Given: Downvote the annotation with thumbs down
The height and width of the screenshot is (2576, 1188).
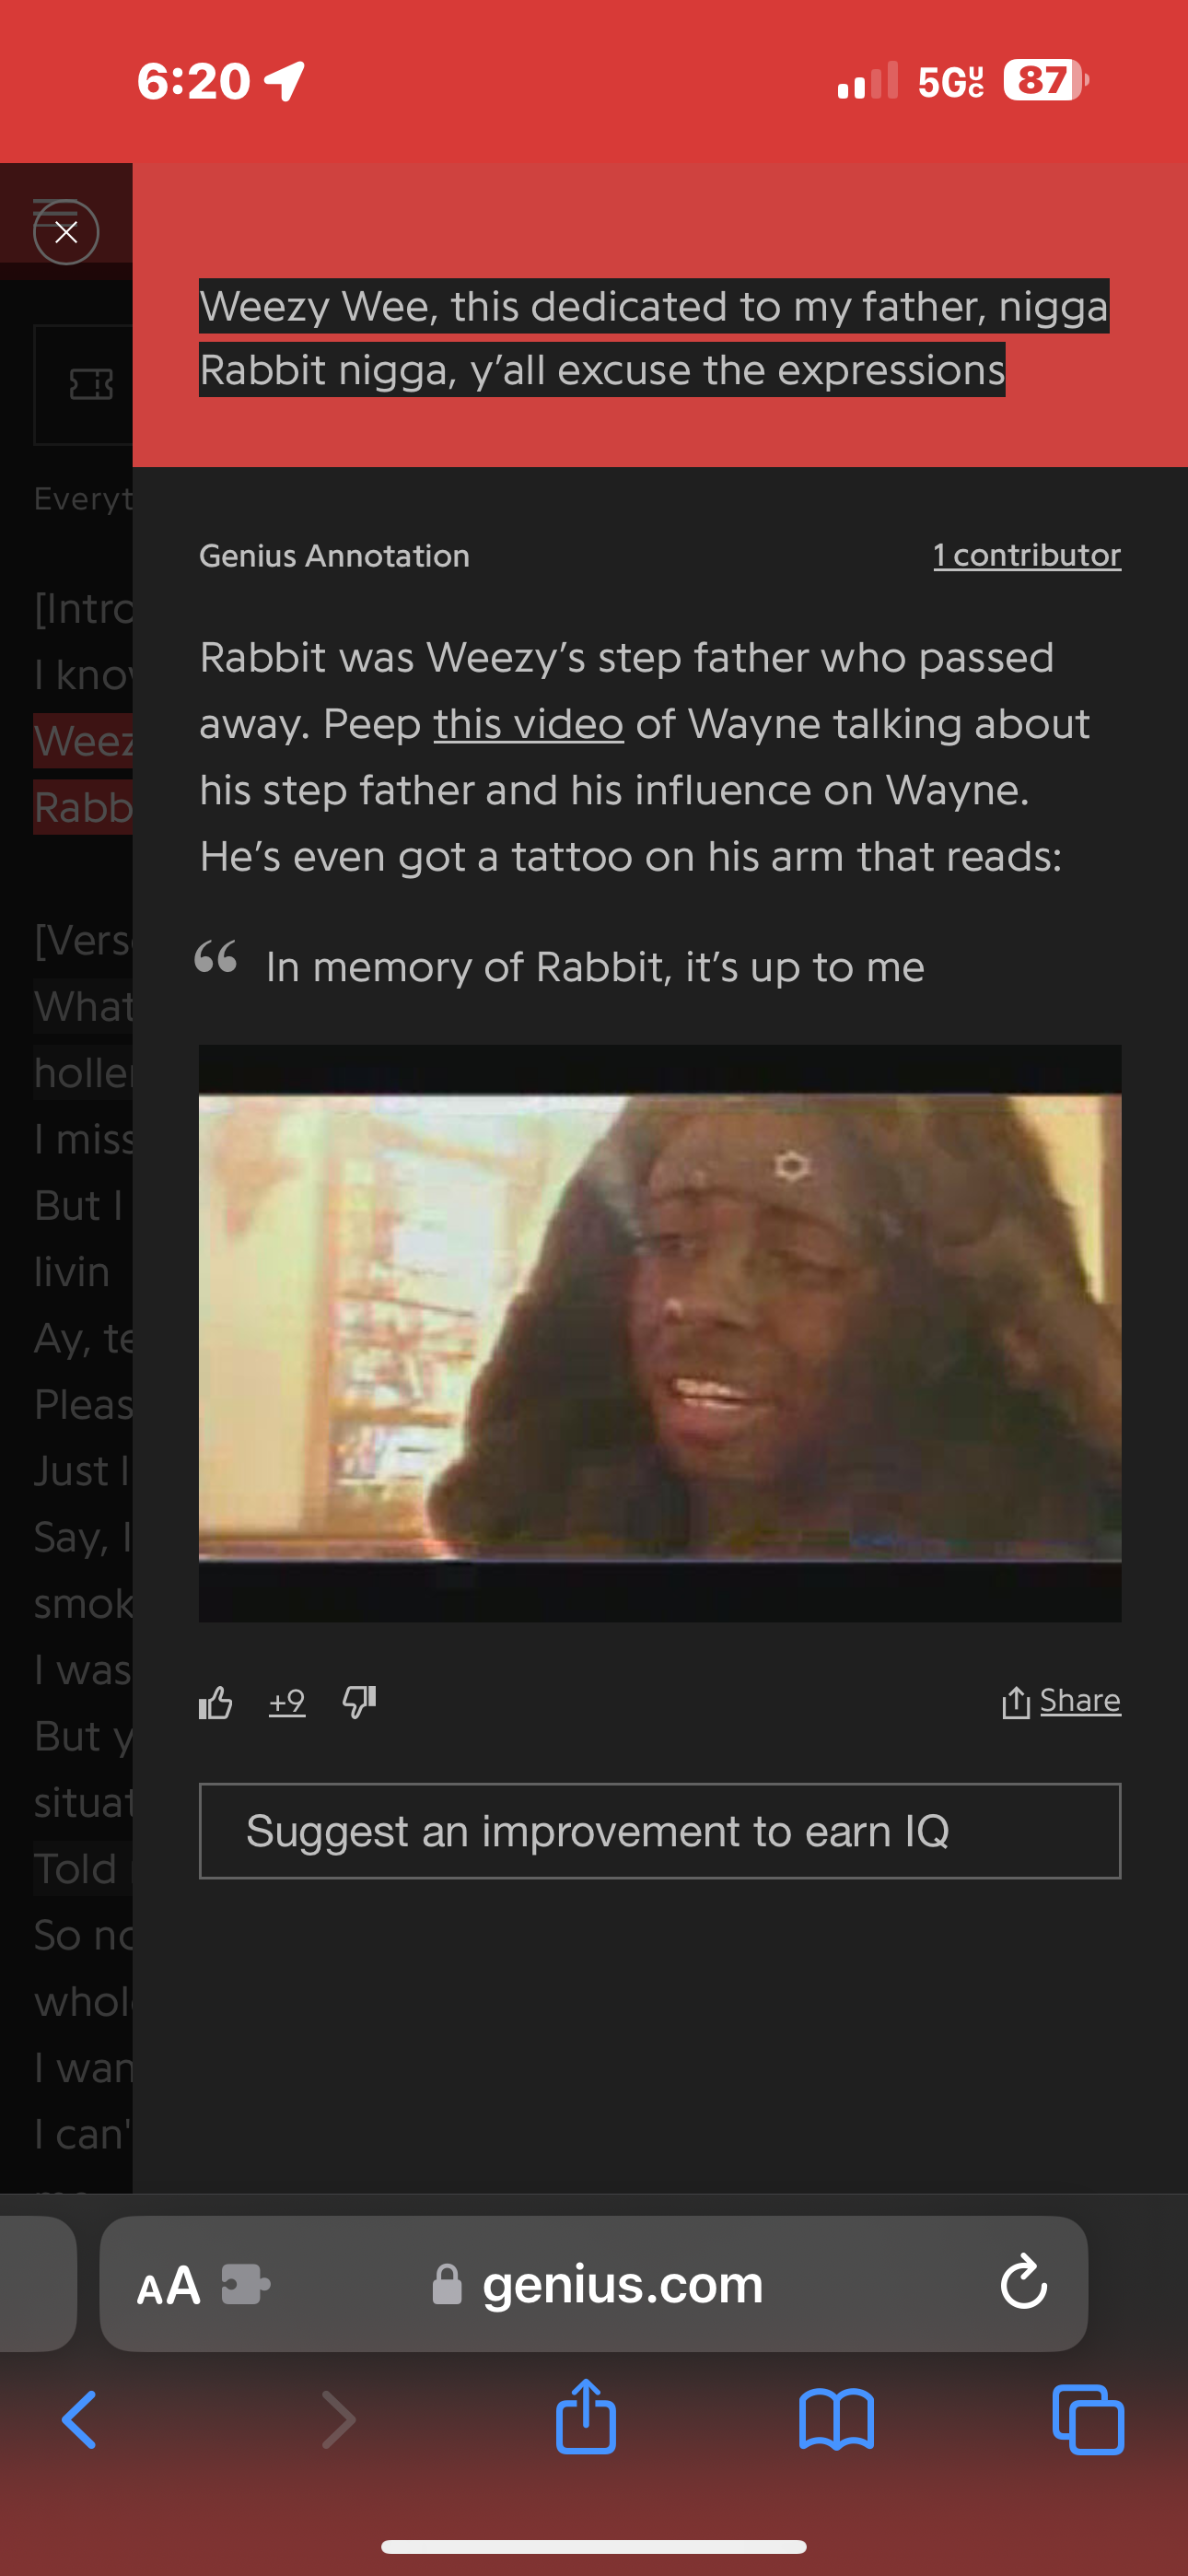Looking at the screenshot, I should 359,1702.
